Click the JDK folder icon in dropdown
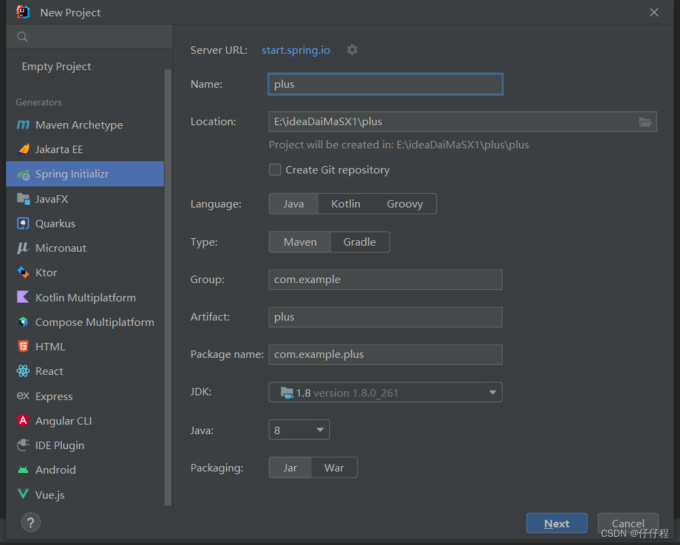Screen dimensions: 680x545 287,393
